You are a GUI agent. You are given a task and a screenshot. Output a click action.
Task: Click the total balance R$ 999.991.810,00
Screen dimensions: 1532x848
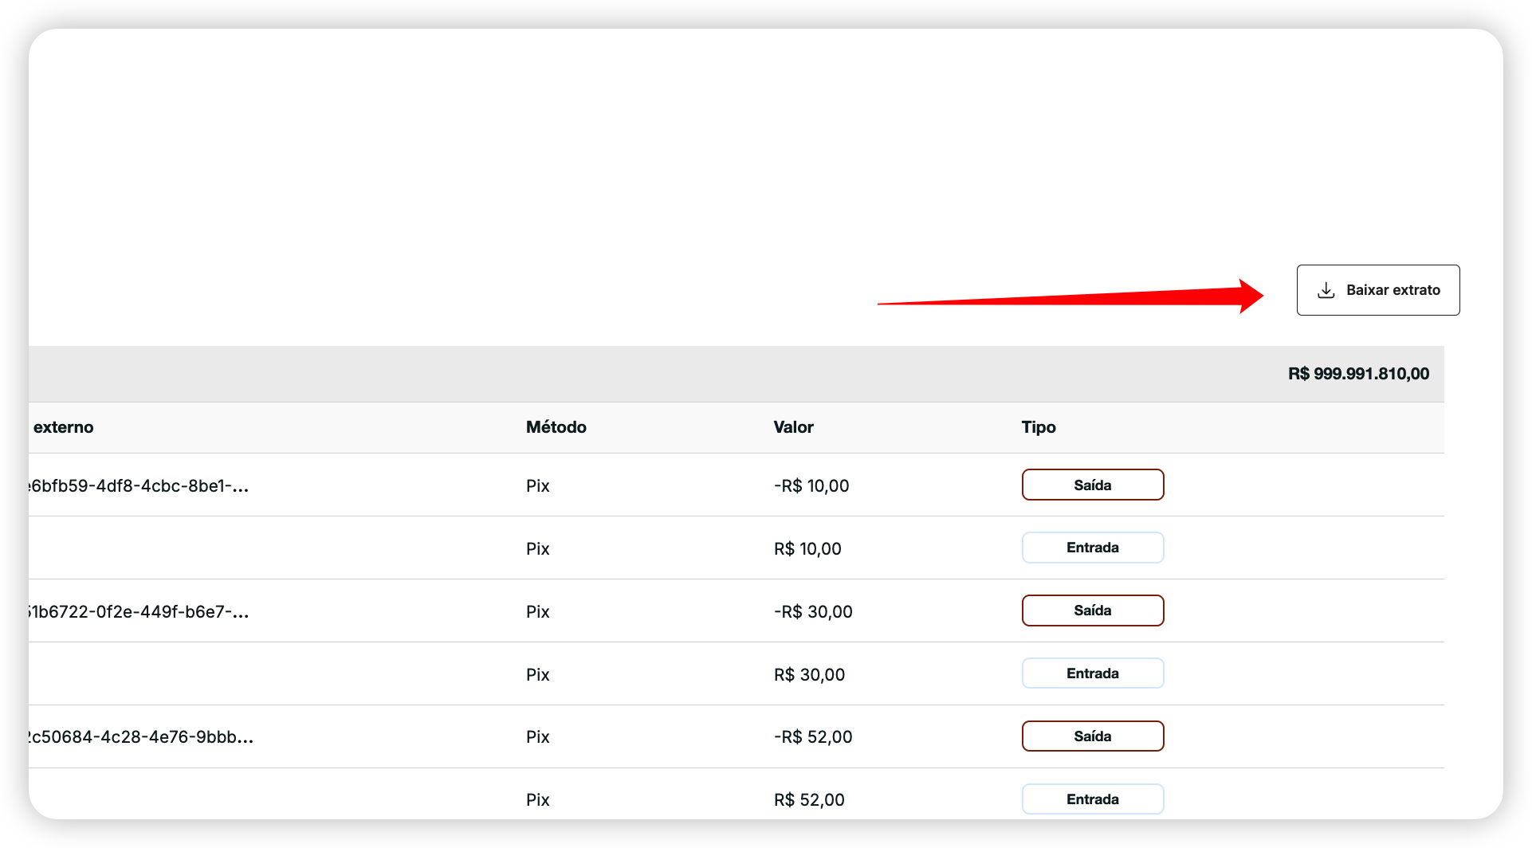[x=1358, y=374]
